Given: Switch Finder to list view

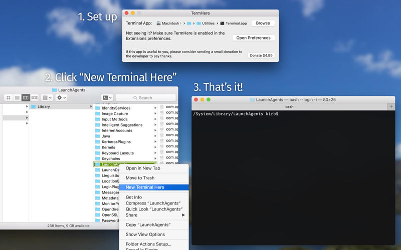Looking at the screenshot, I should [17, 97].
